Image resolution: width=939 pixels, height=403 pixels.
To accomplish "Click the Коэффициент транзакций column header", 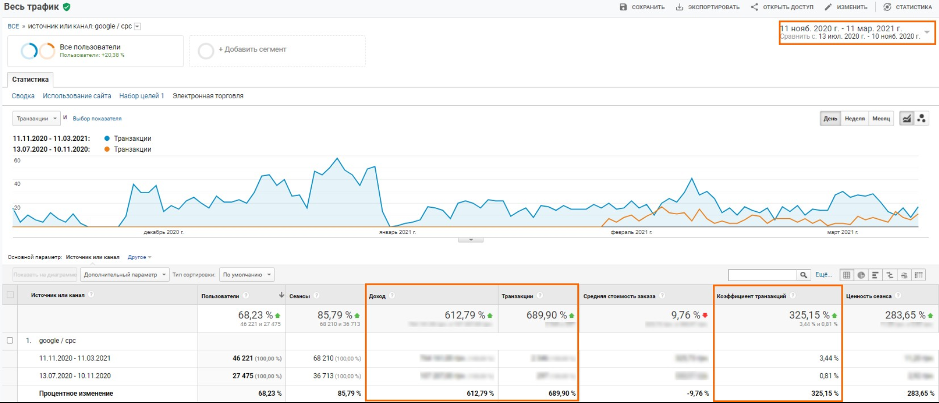I will [x=752, y=296].
